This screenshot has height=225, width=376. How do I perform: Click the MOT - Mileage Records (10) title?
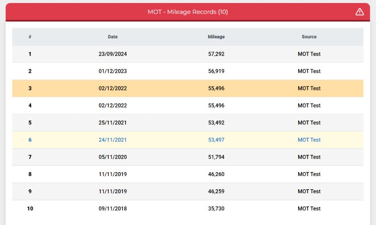tap(188, 12)
